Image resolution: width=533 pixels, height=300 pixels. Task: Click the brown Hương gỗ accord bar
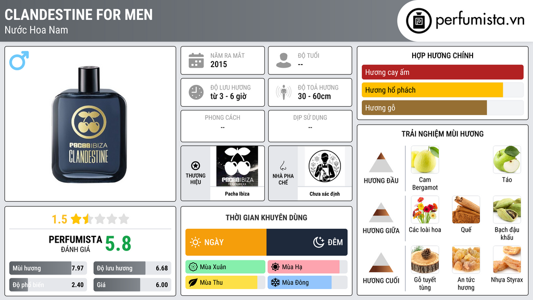[442, 108]
